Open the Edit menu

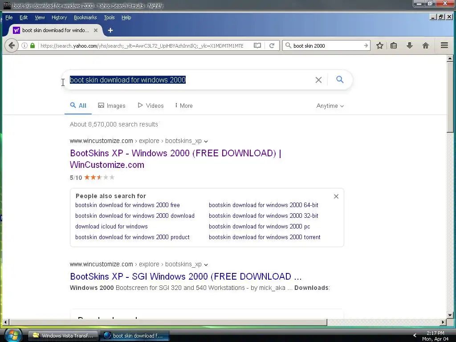pyautogui.click(x=24, y=17)
